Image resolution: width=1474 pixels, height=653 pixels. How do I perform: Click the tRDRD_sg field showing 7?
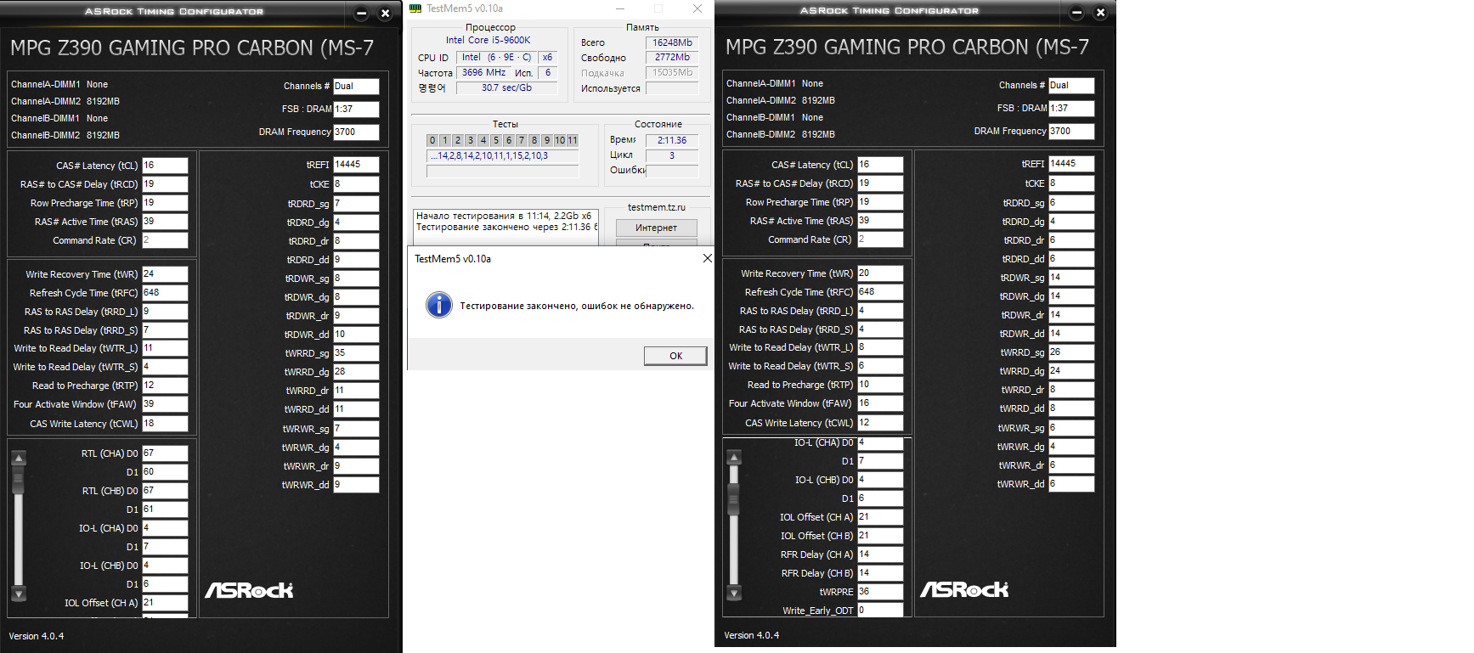point(356,204)
